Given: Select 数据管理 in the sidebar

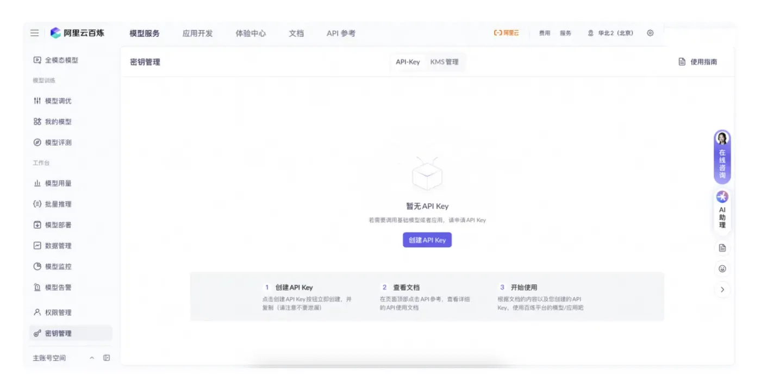Looking at the screenshot, I should [71, 246].
